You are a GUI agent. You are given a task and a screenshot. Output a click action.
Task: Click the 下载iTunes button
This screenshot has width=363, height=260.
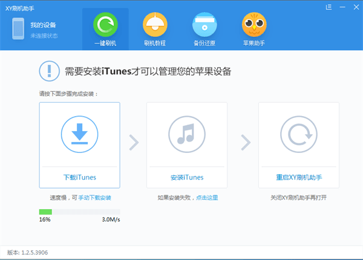tap(80, 177)
